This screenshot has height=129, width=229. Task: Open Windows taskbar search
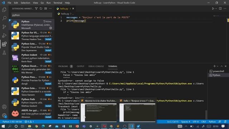[10, 126]
